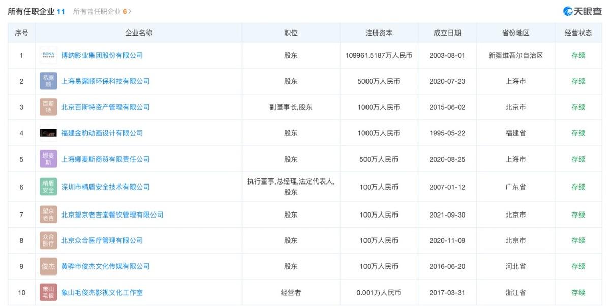Click the 望京老吉 company logo icon

click(48, 215)
